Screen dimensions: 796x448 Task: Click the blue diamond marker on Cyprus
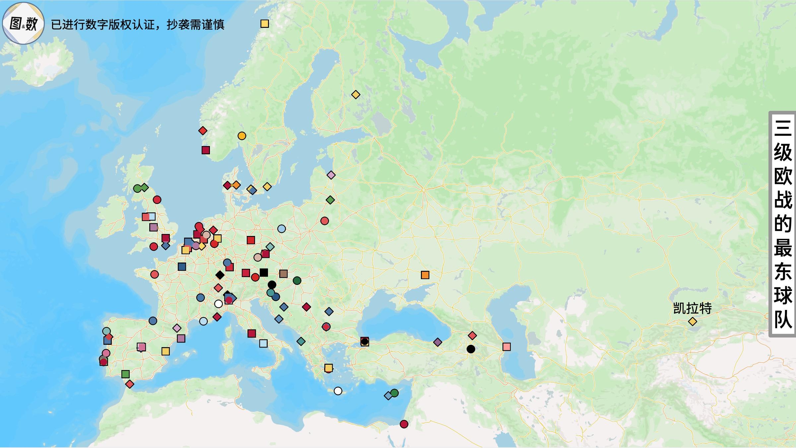point(388,396)
